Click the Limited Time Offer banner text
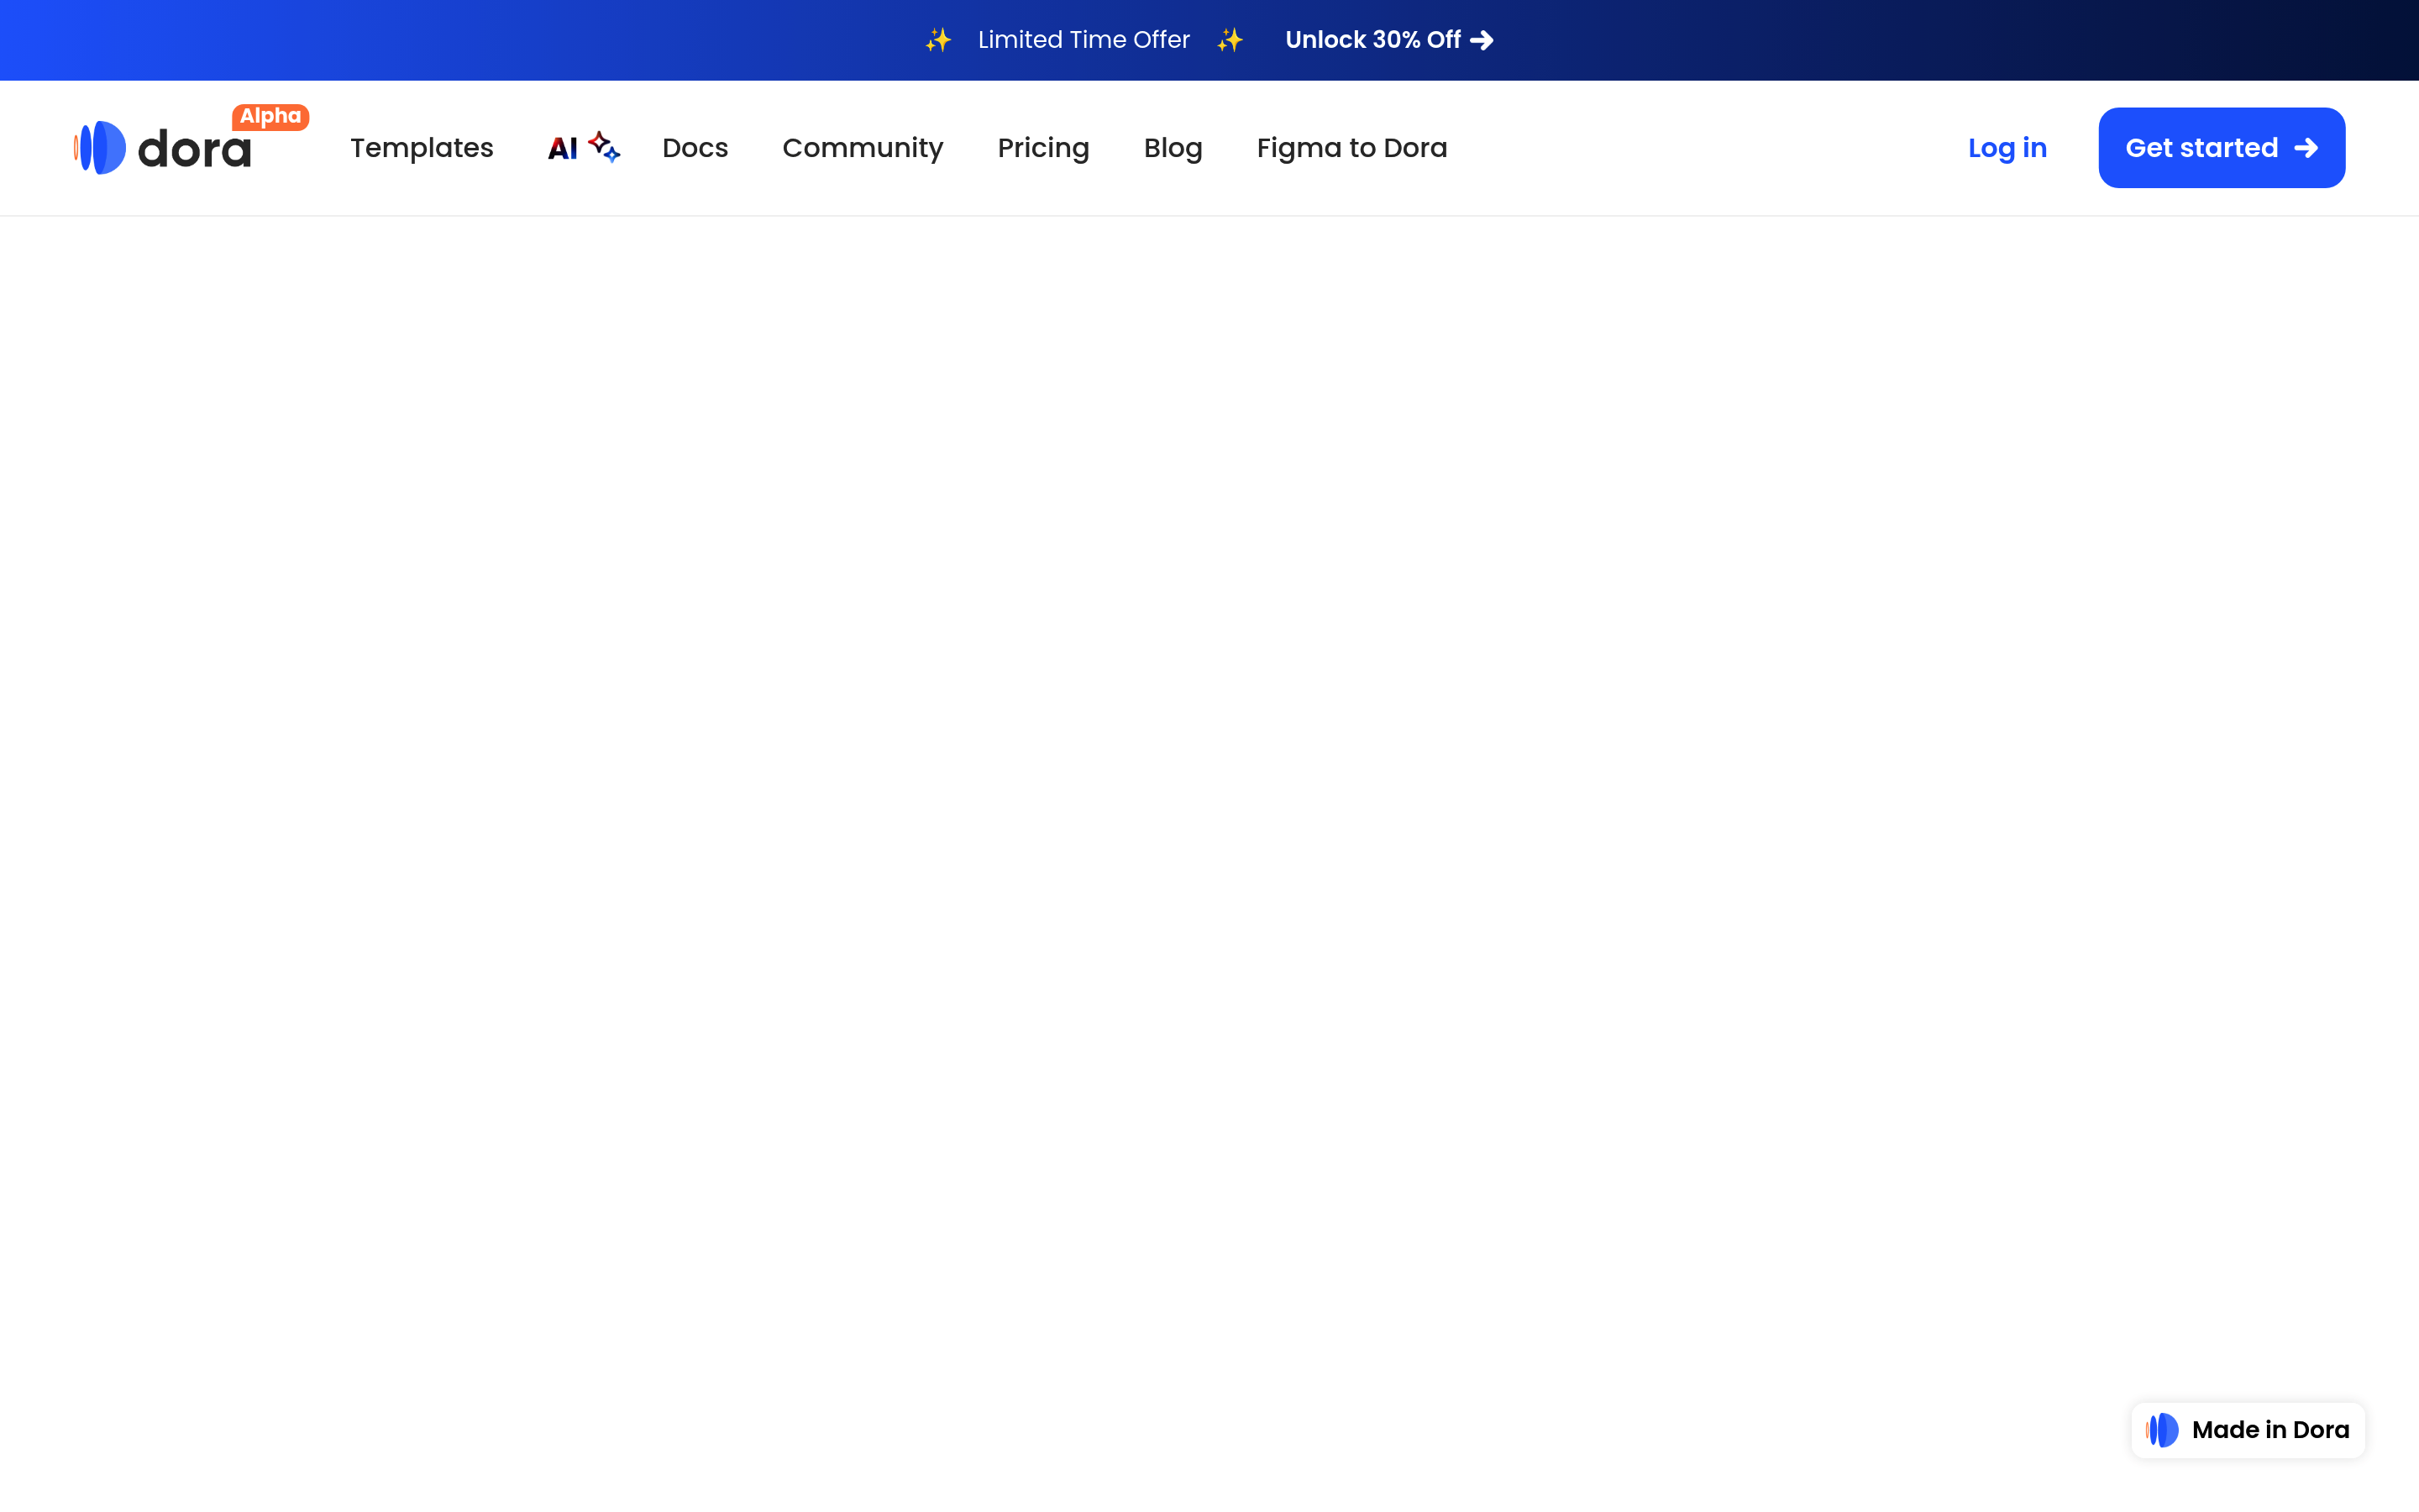The height and width of the screenshot is (1512, 2419). (x=1084, y=40)
